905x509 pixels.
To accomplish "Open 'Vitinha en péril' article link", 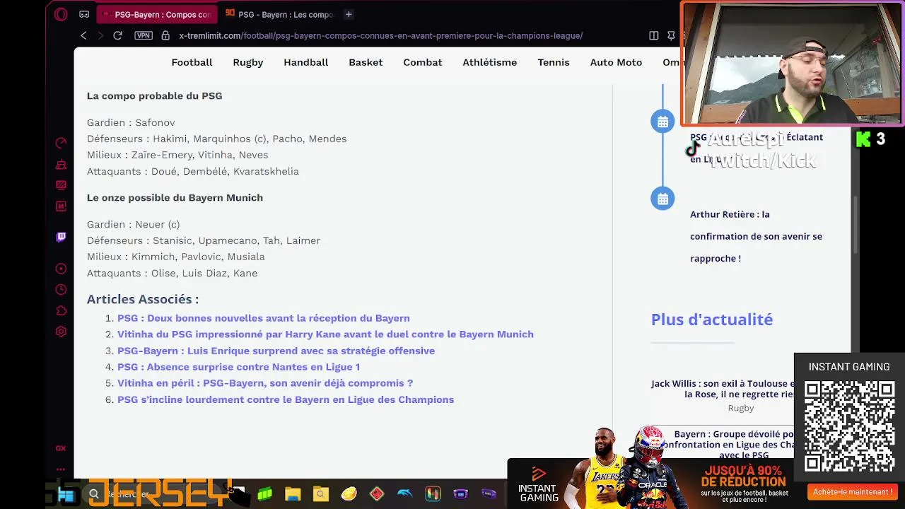I will point(265,383).
